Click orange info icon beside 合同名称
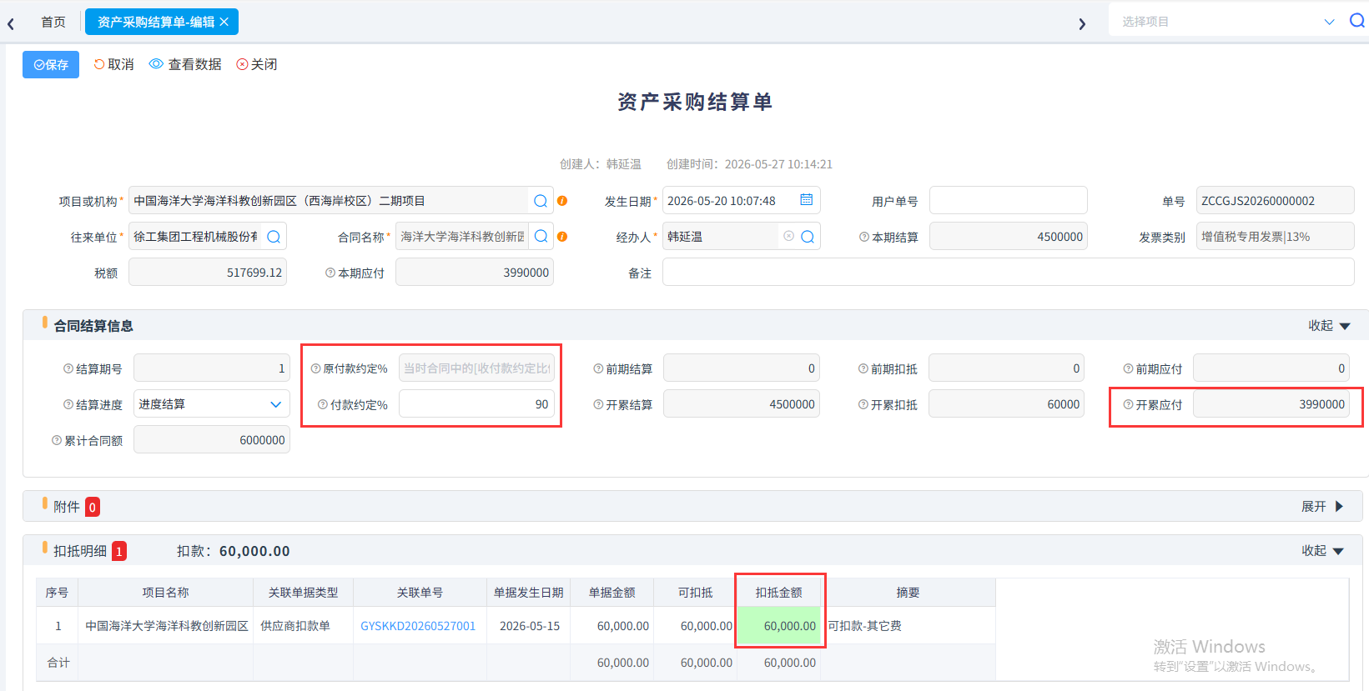1369x691 pixels. (562, 237)
